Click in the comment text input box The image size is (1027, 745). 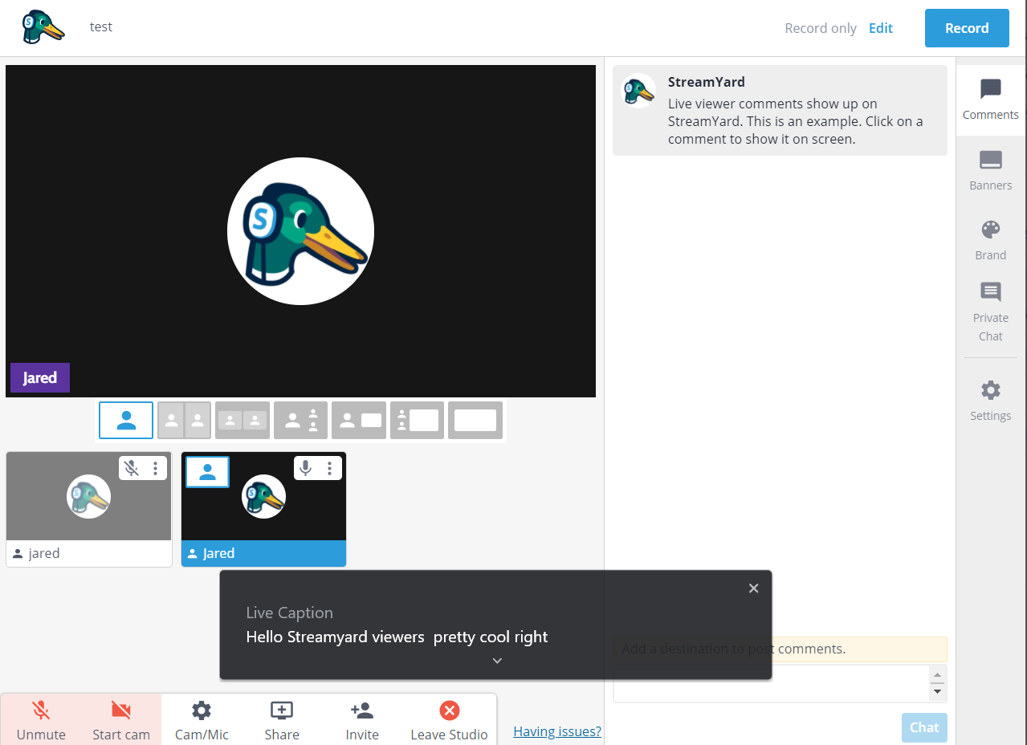[771, 683]
